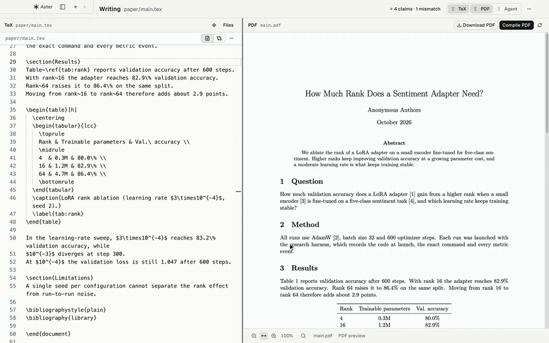
Task: Click citation [1] in the PDF
Action: [x=412, y=194]
